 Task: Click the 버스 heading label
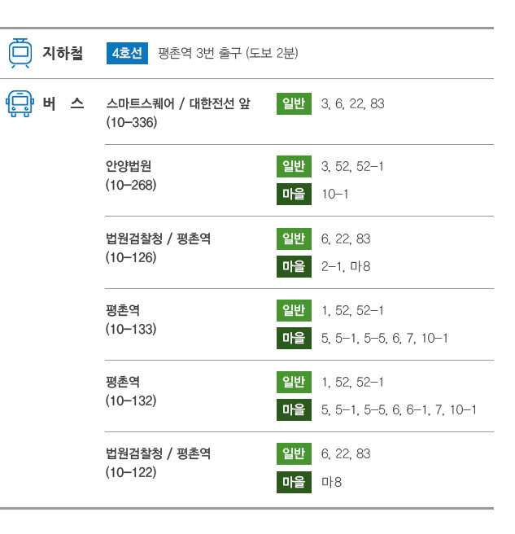pyautogui.click(x=63, y=103)
